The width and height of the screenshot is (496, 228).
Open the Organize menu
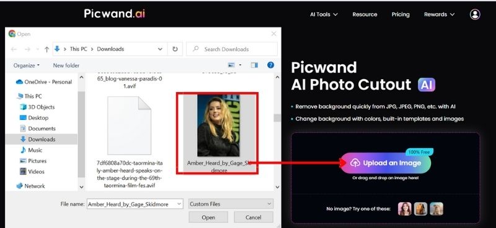click(26, 65)
